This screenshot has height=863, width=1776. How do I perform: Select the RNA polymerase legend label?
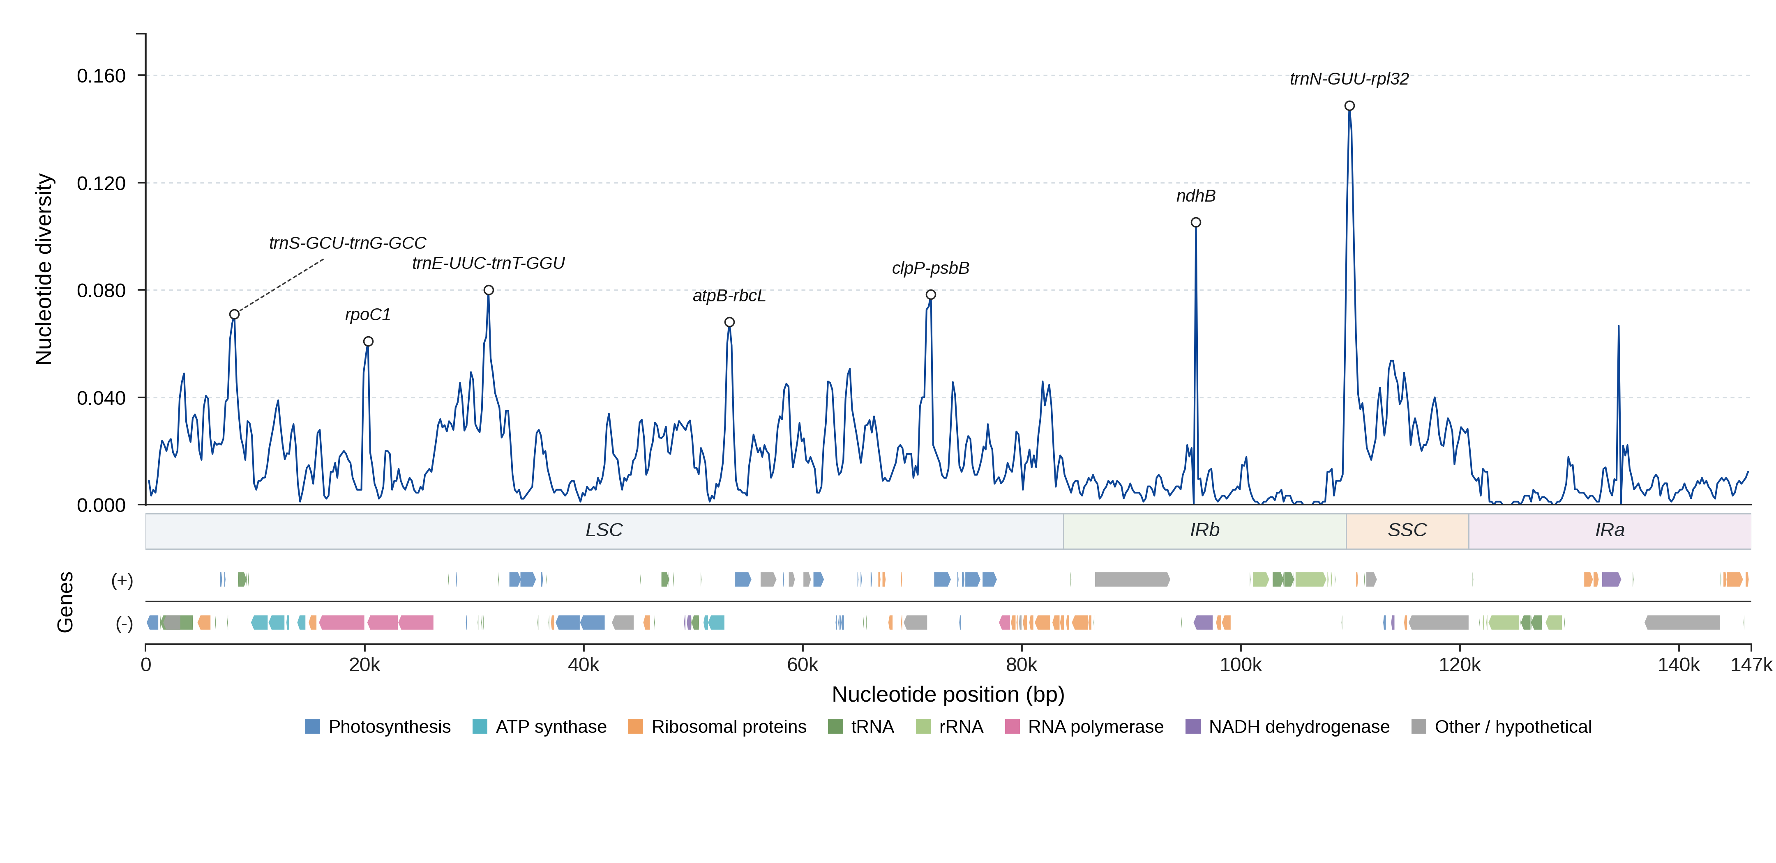[x=1096, y=727]
